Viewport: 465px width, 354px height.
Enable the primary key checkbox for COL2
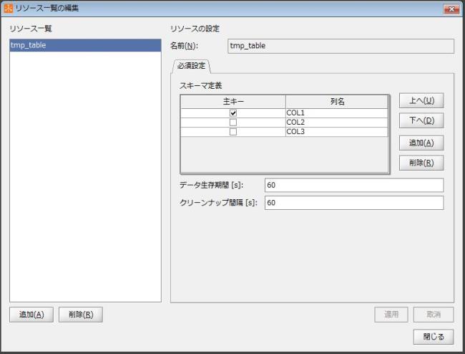coord(232,123)
